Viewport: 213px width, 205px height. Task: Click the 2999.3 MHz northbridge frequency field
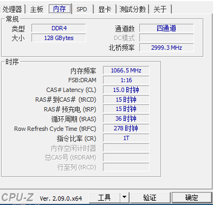tap(166, 48)
